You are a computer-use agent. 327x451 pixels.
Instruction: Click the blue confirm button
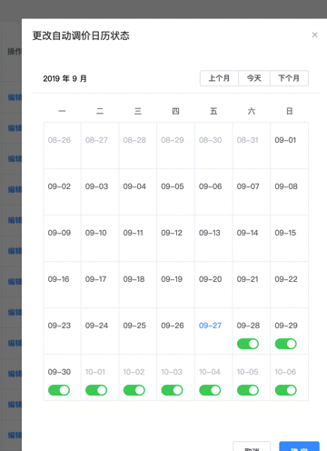(299, 446)
